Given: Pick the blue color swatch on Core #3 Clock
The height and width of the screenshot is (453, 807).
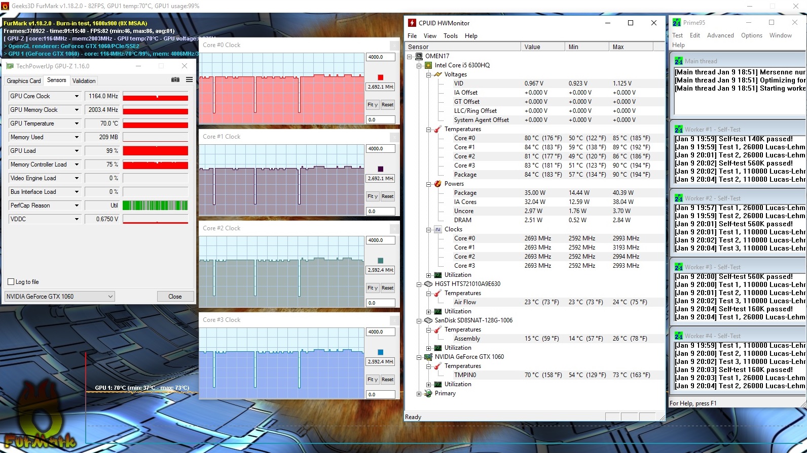Looking at the screenshot, I should (381, 352).
